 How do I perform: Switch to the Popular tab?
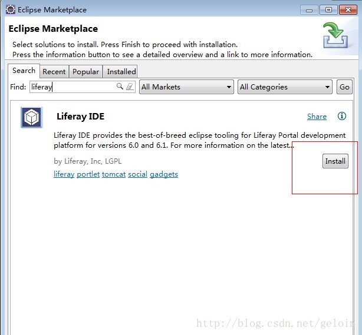[85, 72]
